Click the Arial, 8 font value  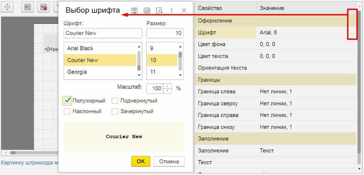(268, 32)
